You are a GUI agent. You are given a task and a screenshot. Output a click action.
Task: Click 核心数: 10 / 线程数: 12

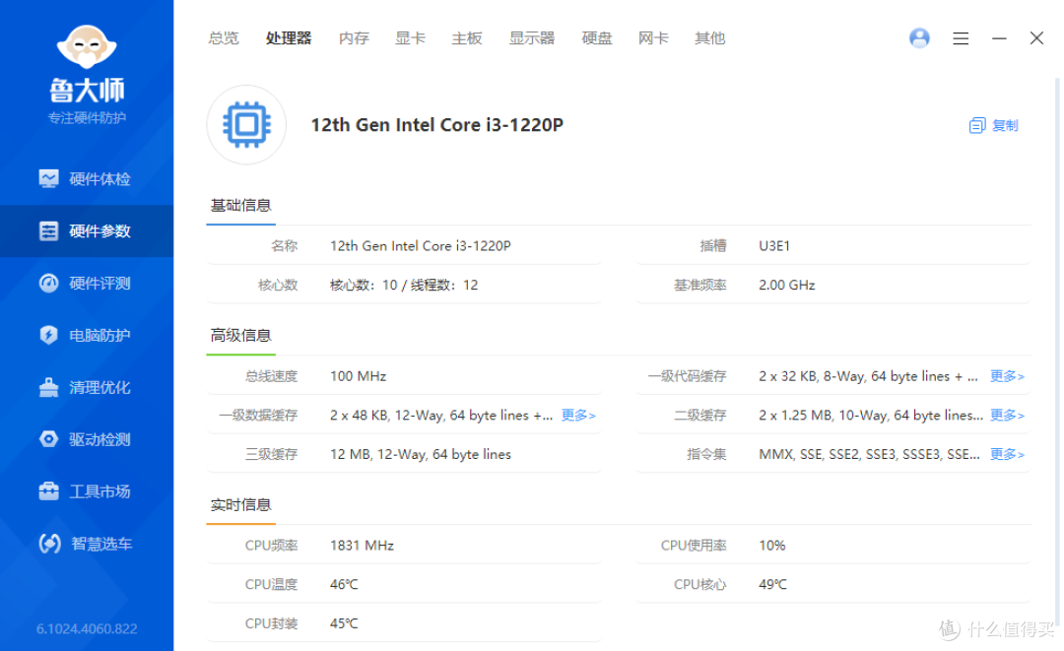point(404,286)
